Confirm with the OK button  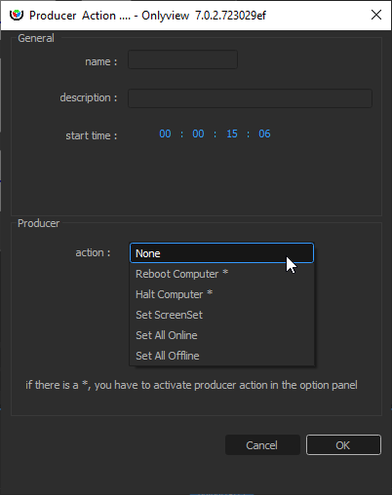tap(343, 445)
